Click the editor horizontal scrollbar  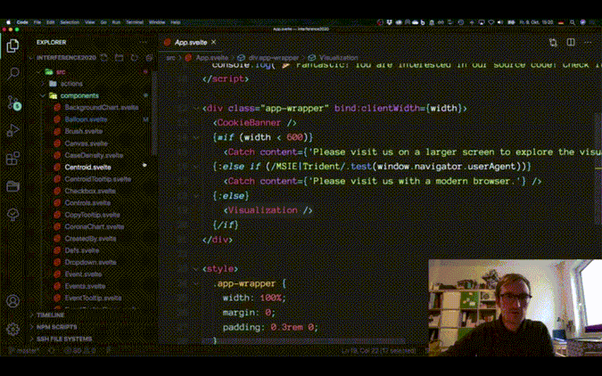tap(303, 340)
